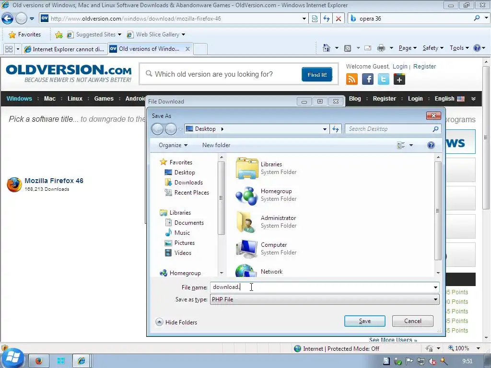Select the Games site navigation item

(x=104, y=99)
